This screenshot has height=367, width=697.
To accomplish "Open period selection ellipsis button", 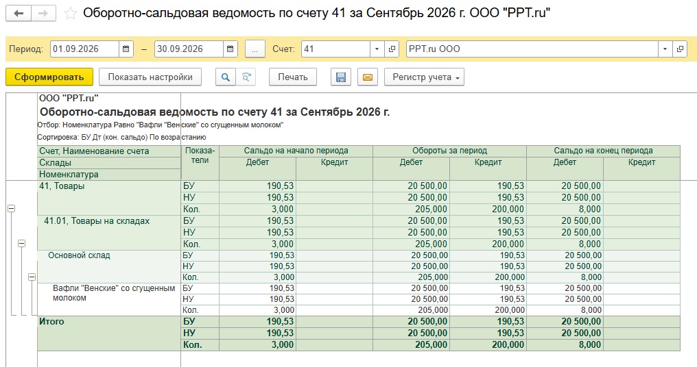I will point(255,49).
